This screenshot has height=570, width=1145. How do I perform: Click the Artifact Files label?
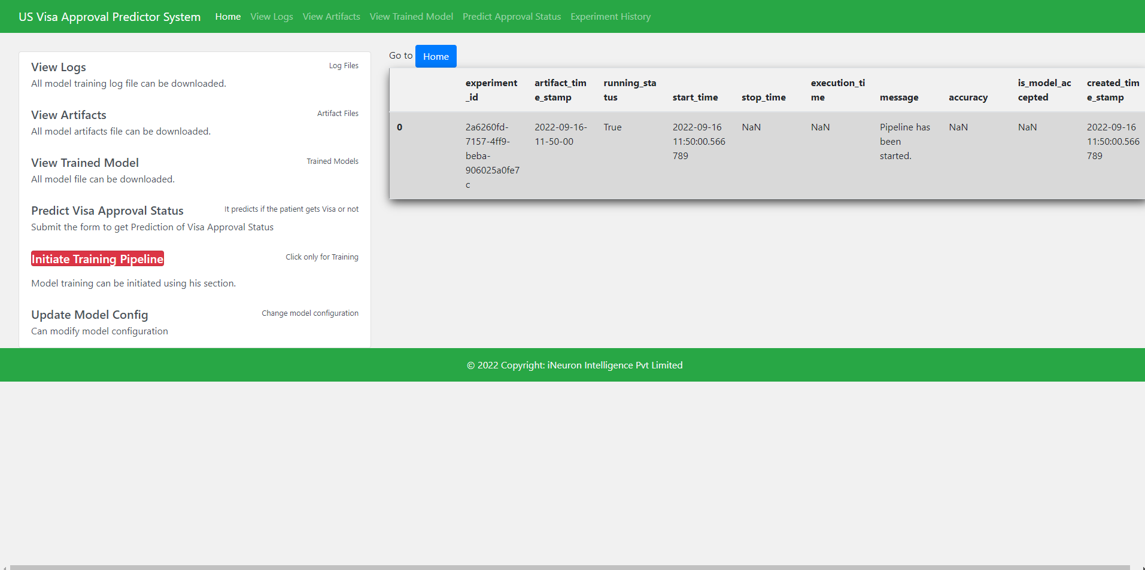point(338,114)
